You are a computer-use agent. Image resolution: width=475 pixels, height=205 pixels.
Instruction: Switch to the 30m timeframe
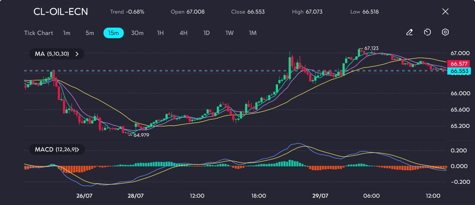[x=137, y=33]
